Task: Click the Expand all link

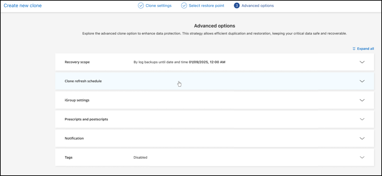Action: 366,49
